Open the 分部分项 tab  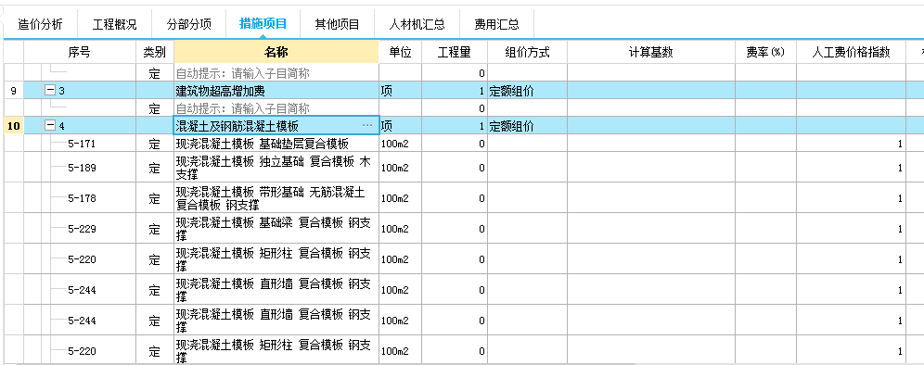[188, 24]
